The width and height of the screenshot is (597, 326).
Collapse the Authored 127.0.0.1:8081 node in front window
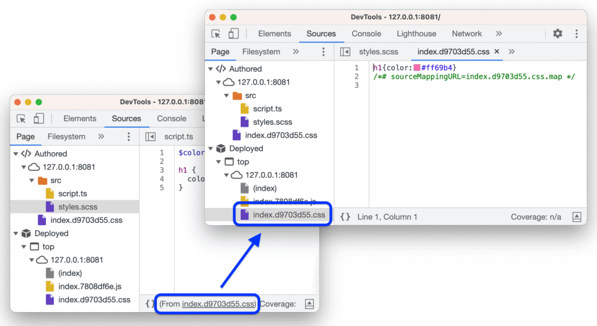(x=219, y=82)
